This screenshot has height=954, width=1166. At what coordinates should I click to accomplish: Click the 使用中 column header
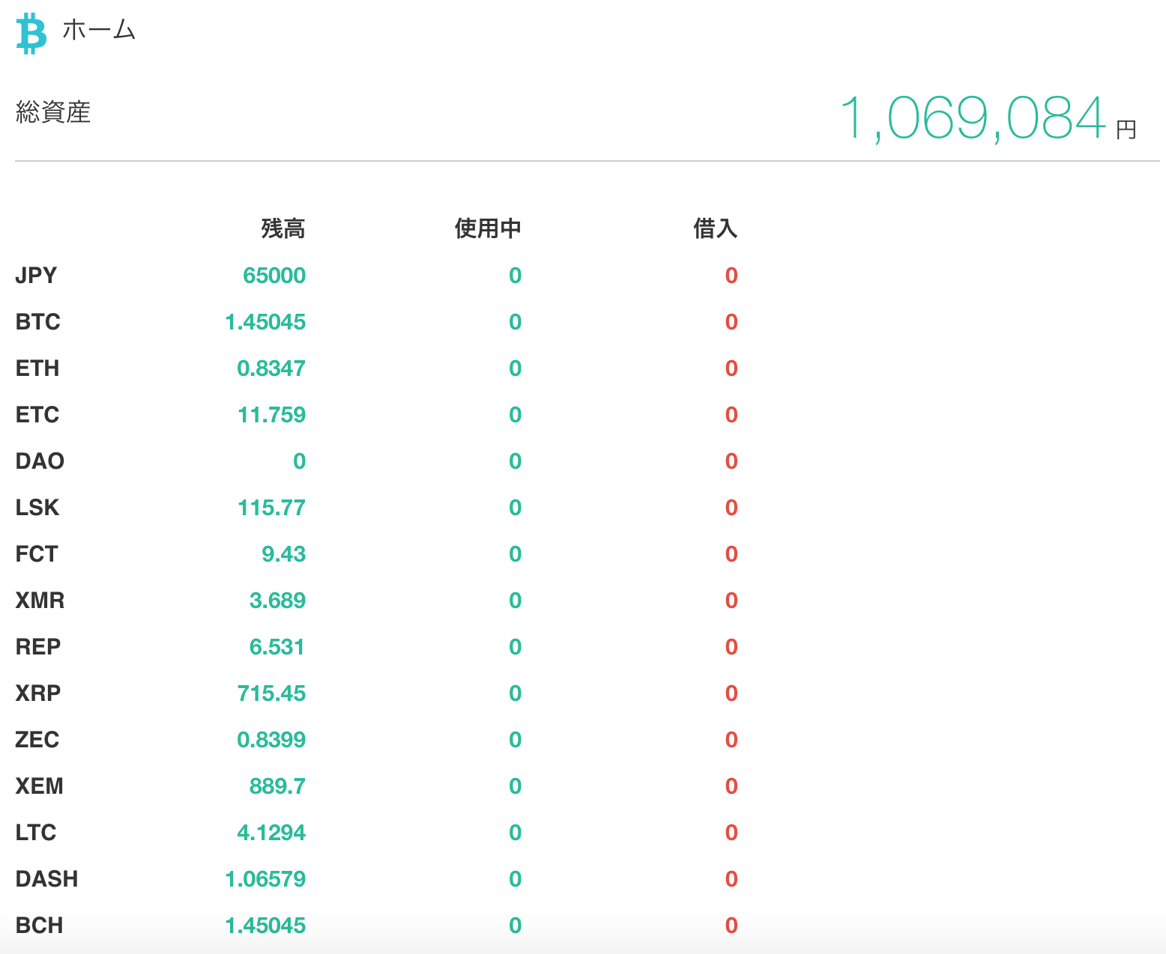point(488,228)
